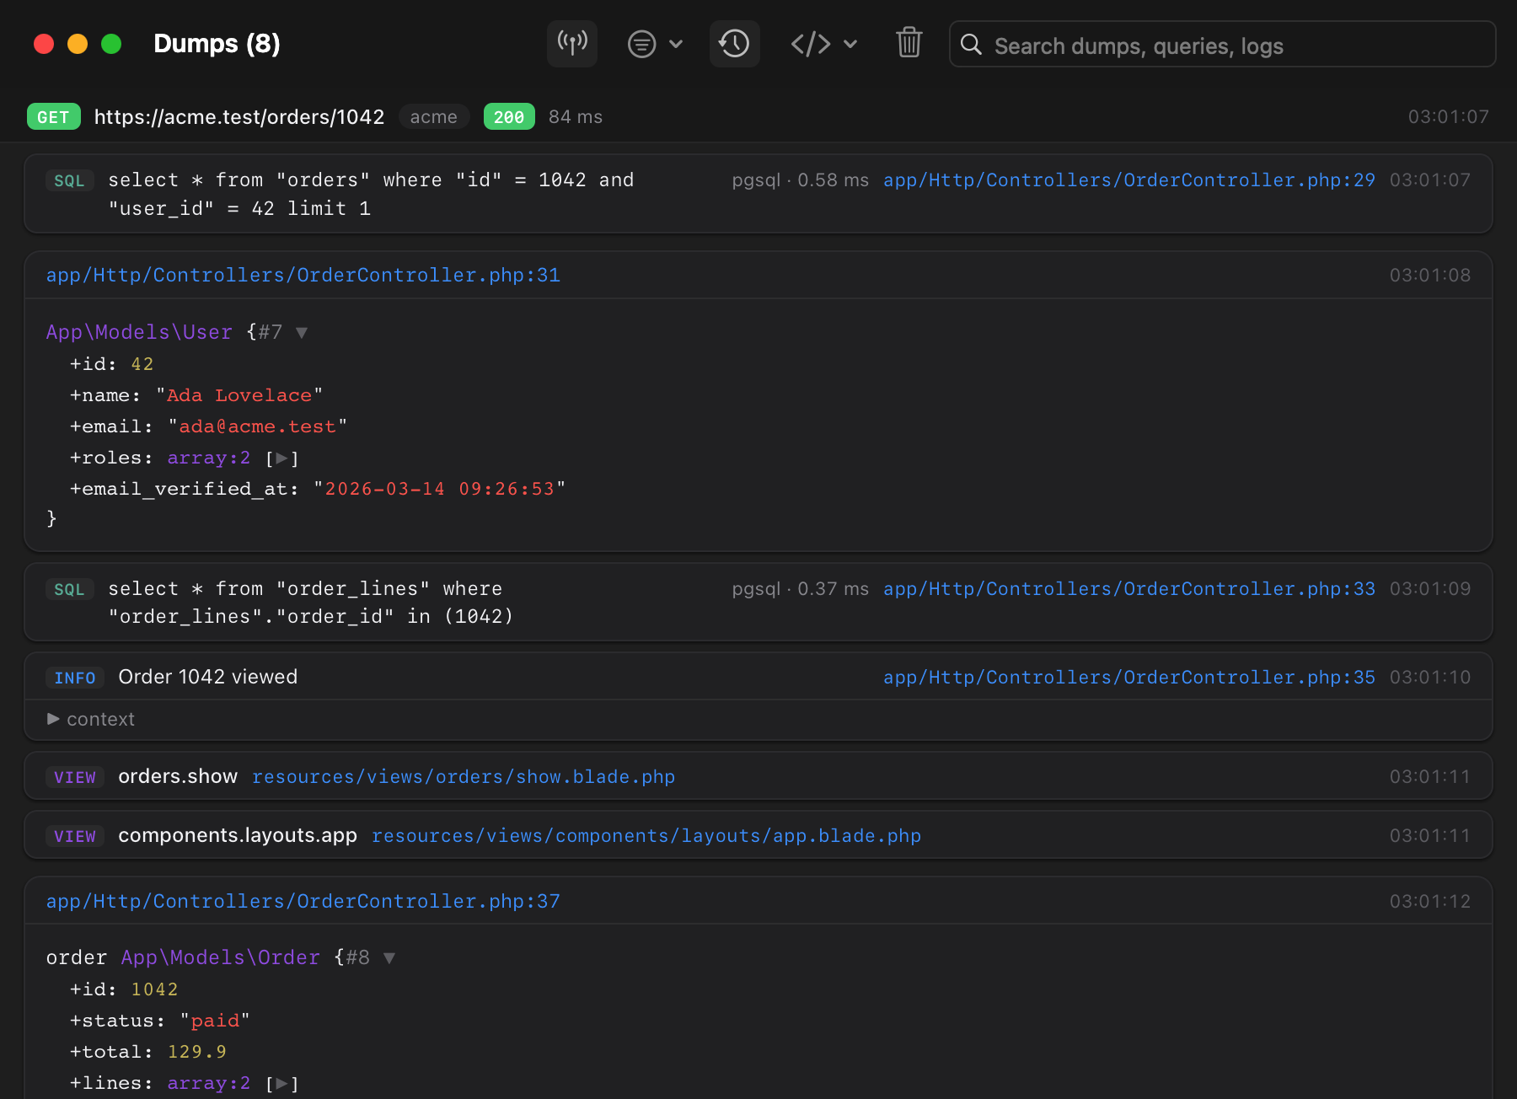Focus the search dumps input field
The width and height of the screenshot is (1517, 1099).
click(1222, 45)
